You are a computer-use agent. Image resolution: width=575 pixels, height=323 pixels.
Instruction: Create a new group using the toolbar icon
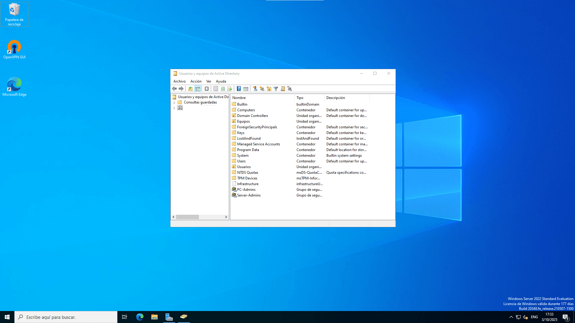(262, 89)
